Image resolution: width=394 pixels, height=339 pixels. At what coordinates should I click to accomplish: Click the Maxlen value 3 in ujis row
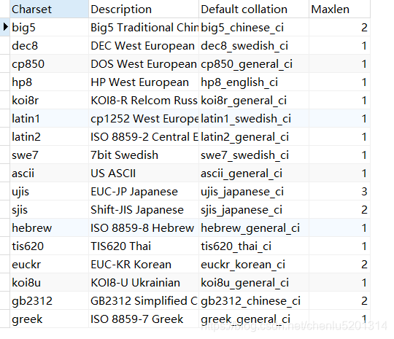click(339, 191)
